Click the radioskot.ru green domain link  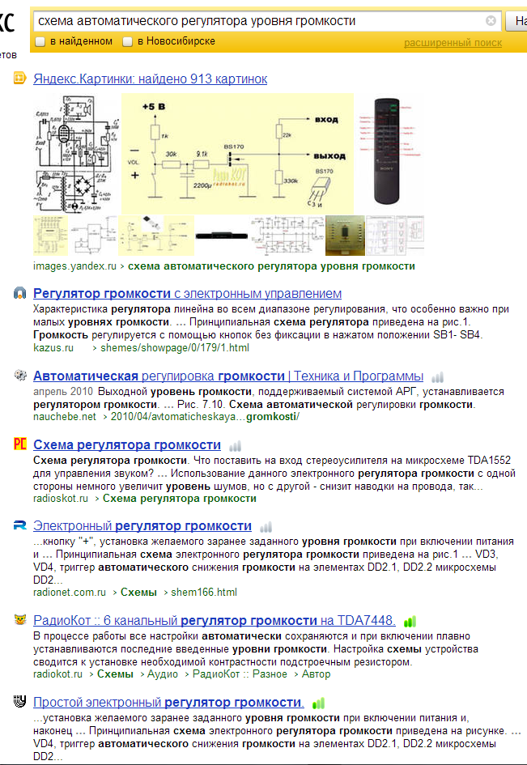coord(61,498)
